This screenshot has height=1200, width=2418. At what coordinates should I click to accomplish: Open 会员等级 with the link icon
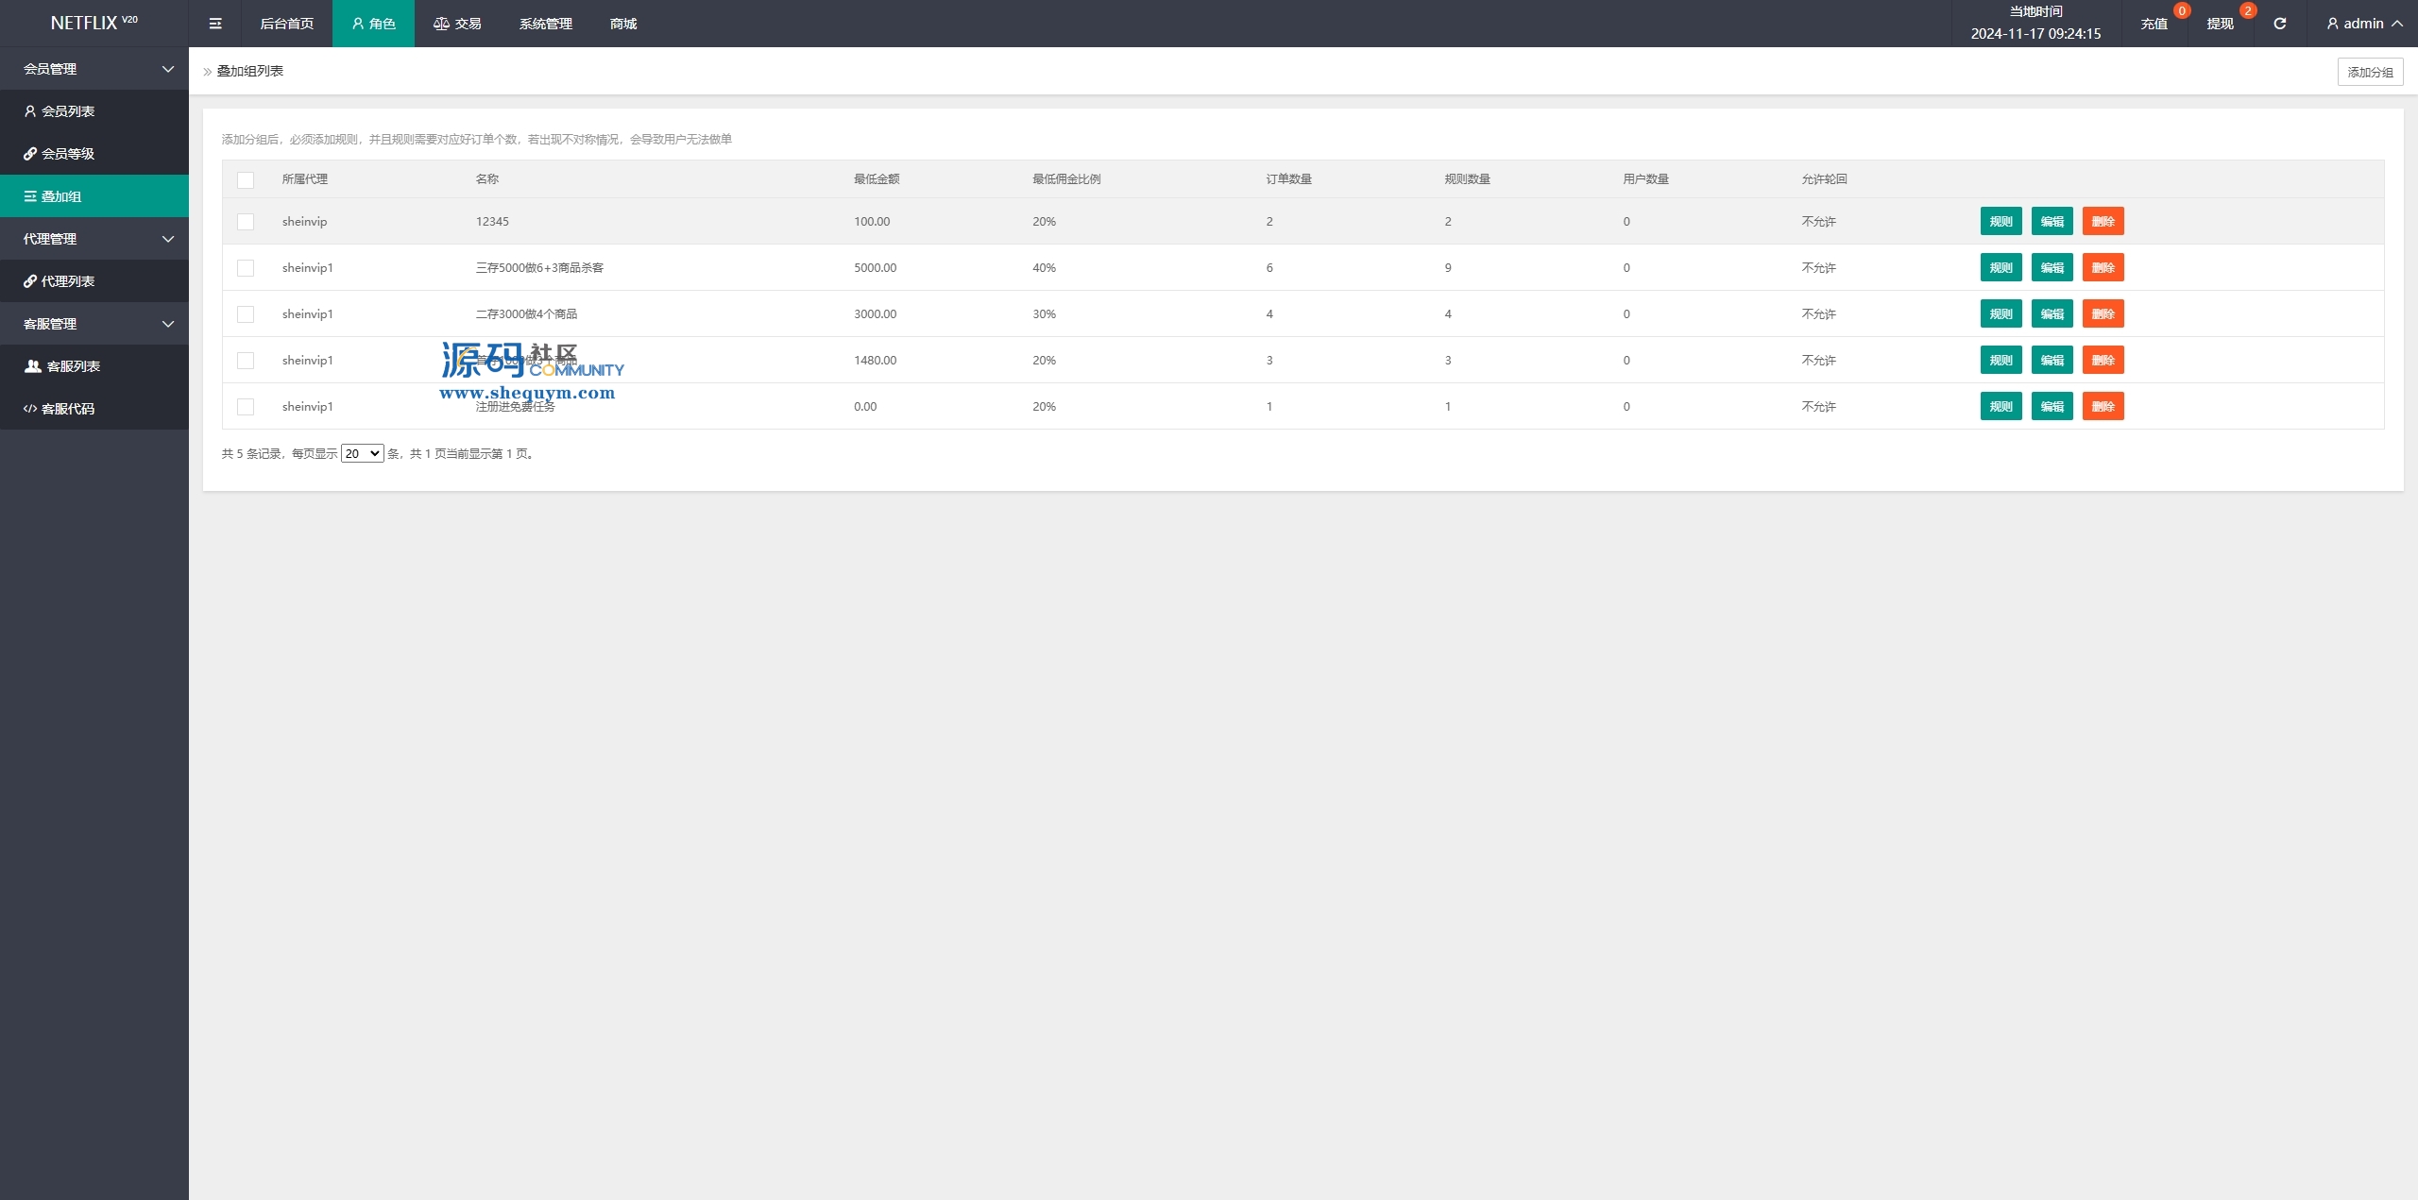click(x=60, y=154)
